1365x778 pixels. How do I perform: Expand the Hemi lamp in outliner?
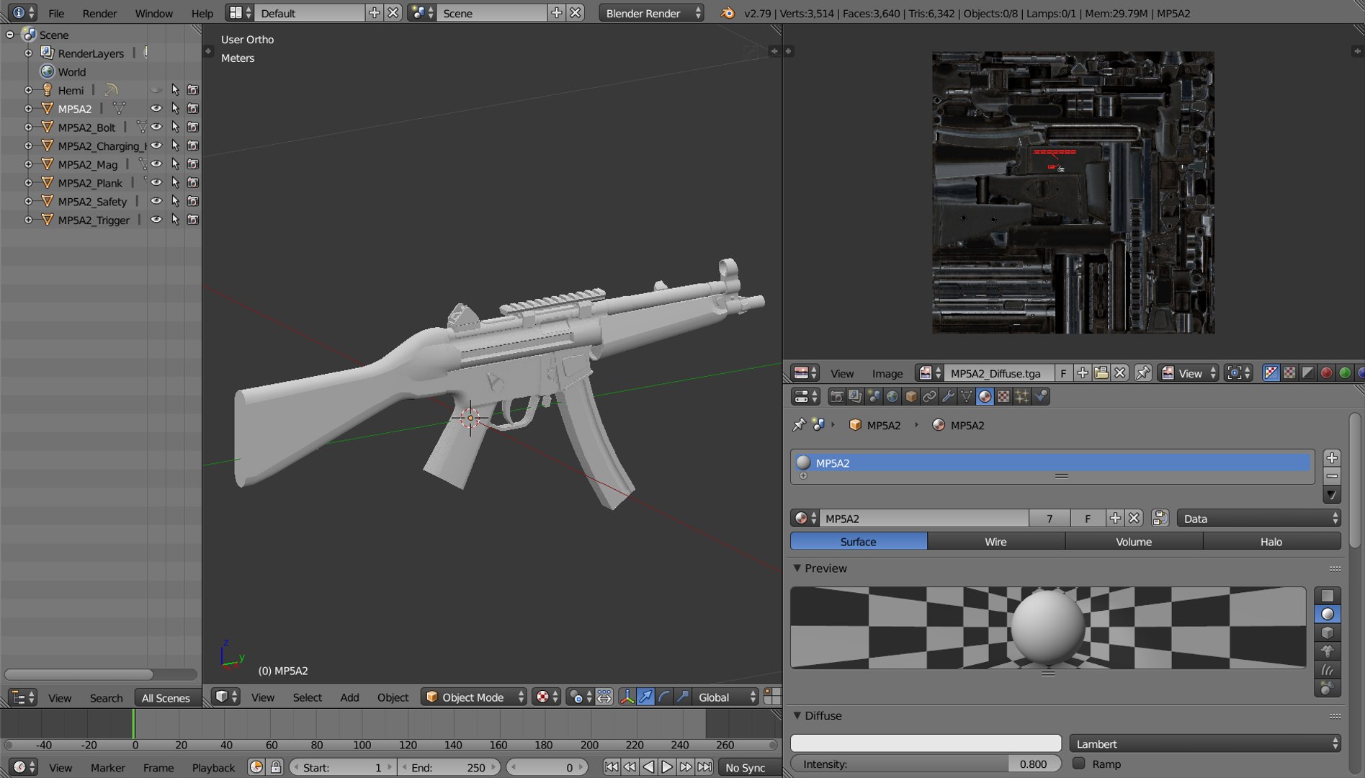click(28, 90)
